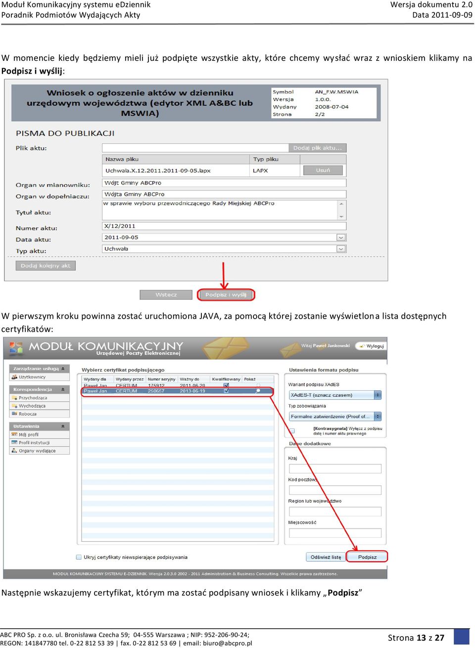Click the Nazwa pliku column header
475x648 pixels.
coord(176,159)
